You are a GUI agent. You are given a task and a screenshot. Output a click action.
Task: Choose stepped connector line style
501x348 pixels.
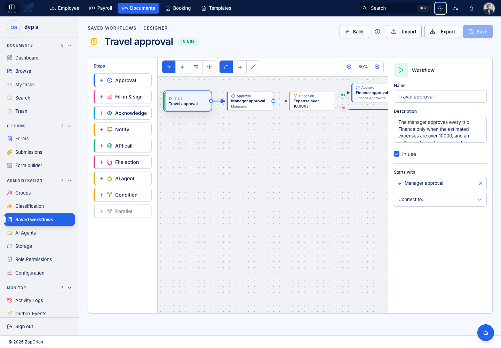pyautogui.click(x=240, y=67)
